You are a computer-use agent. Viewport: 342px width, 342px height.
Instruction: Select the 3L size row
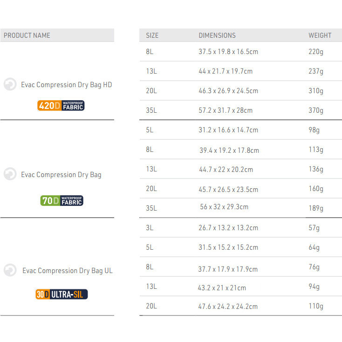[150, 228]
